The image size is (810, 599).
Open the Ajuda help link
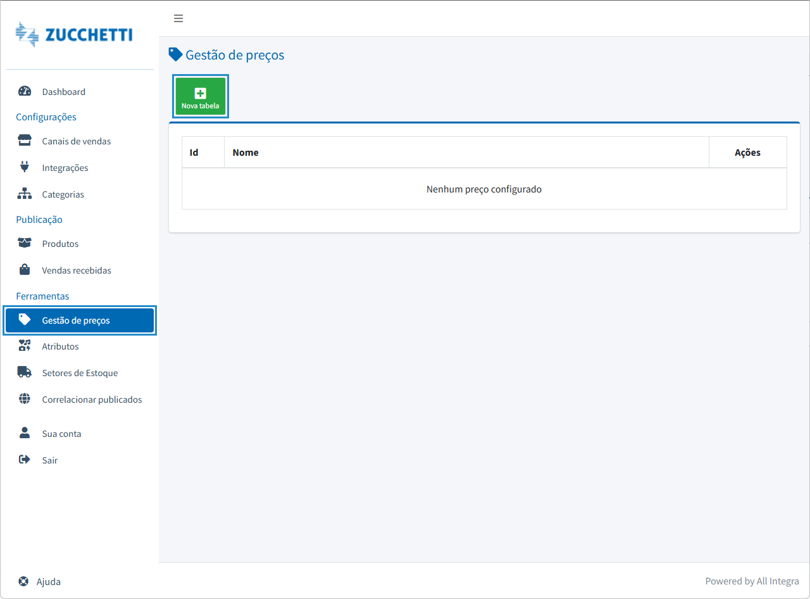pyautogui.click(x=48, y=581)
